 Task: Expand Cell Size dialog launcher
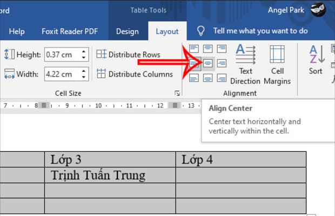point(177,93)
